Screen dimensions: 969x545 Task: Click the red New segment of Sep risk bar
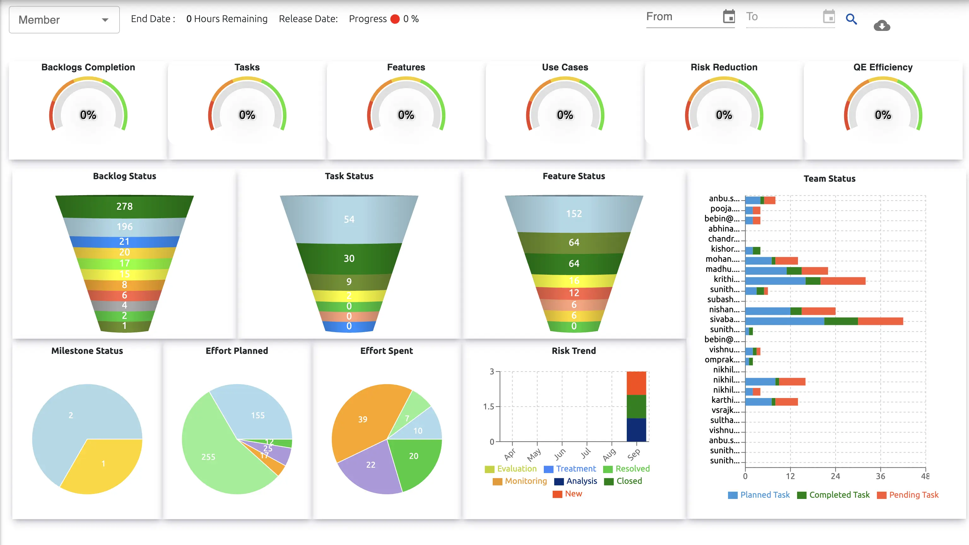(x=636, y=383)
